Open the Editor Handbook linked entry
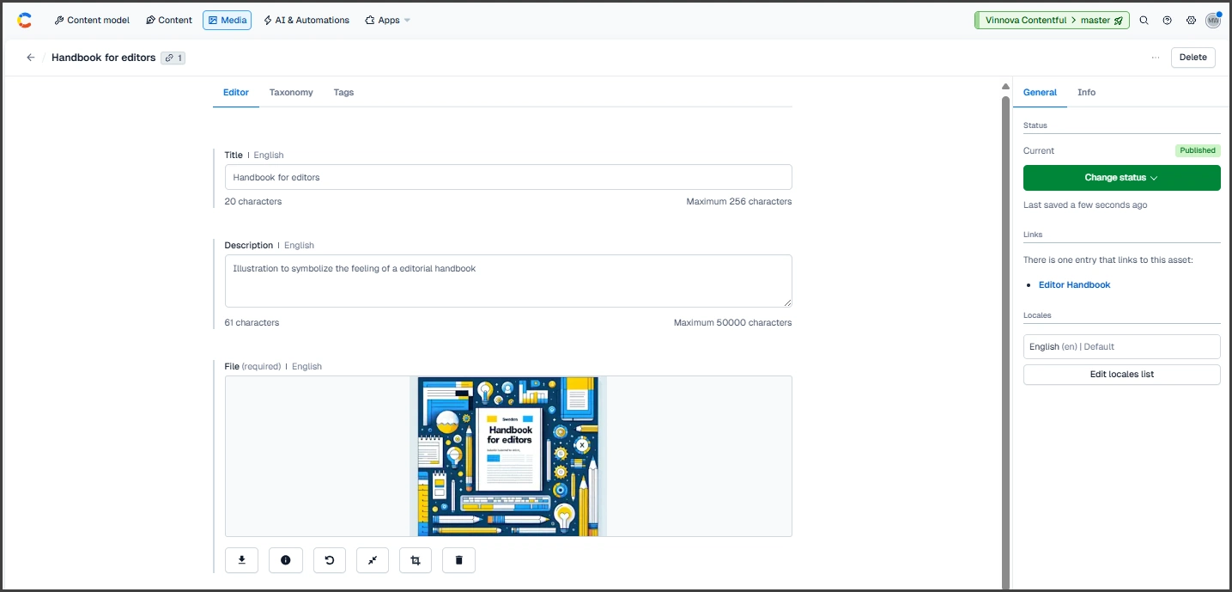The width and height of the screenshot is (1232, 592). 1074,284
